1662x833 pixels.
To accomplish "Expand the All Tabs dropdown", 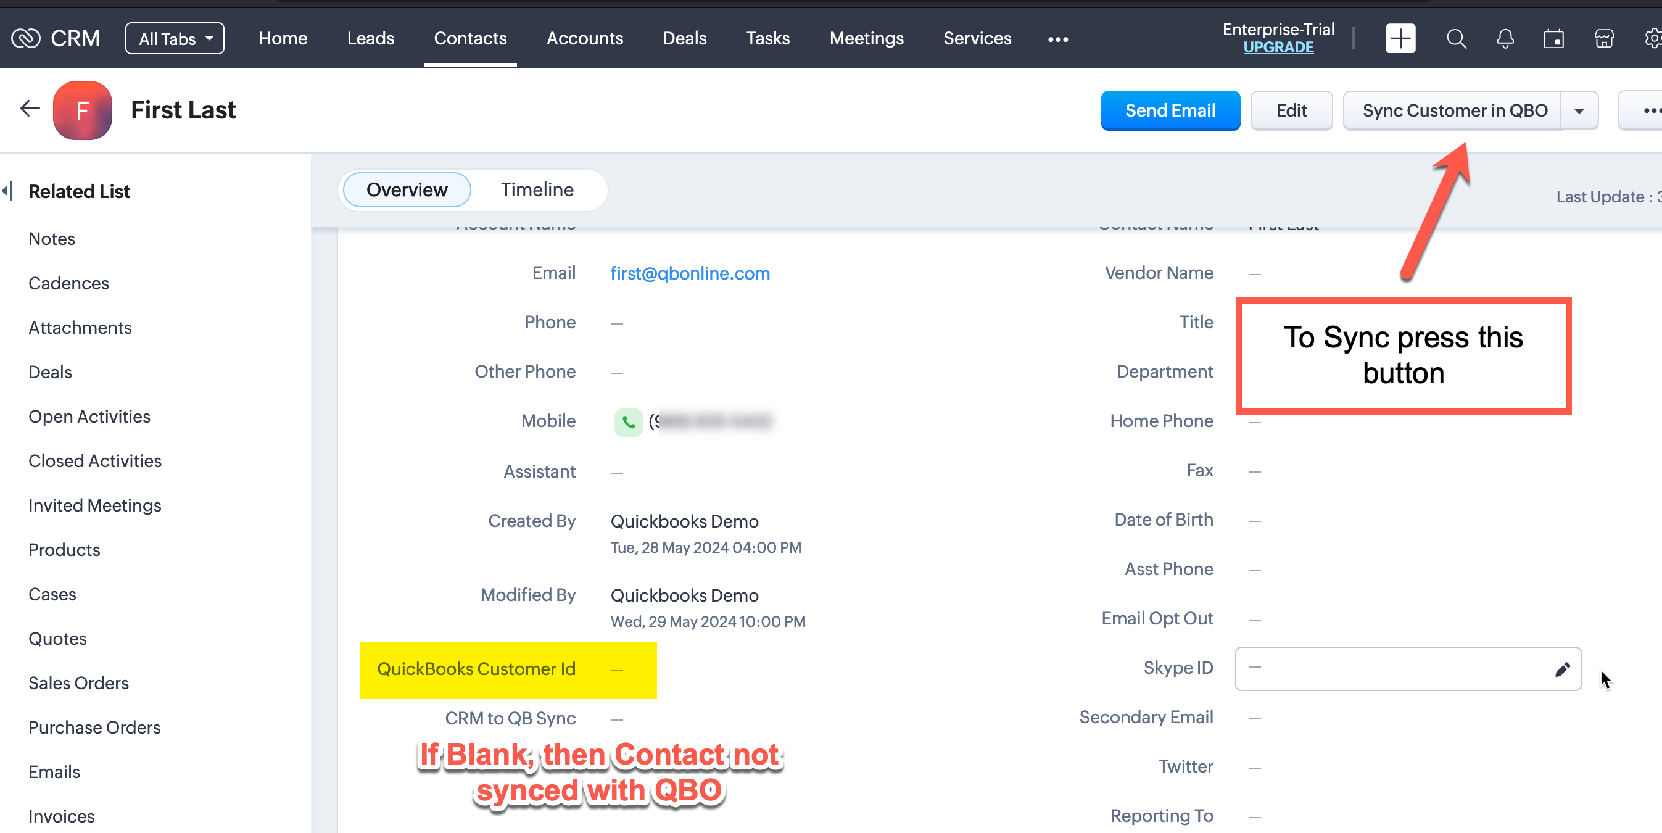I will pyautogui.click(x=174, y=39).
